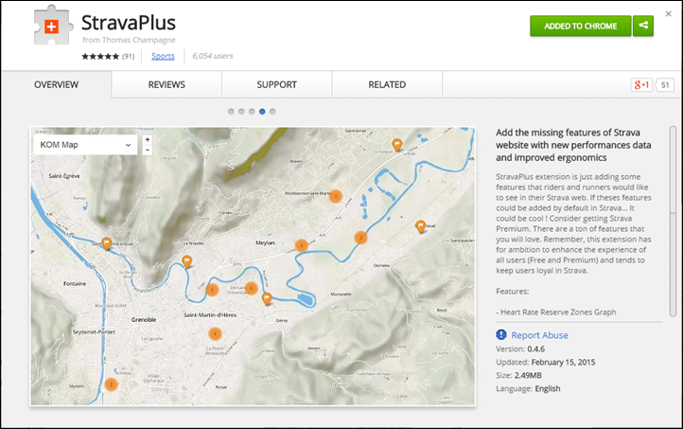The width and height of the screenshot is (683, 429).
Task: Click the bold 'Add the missing features' headline
Action: 573,145
